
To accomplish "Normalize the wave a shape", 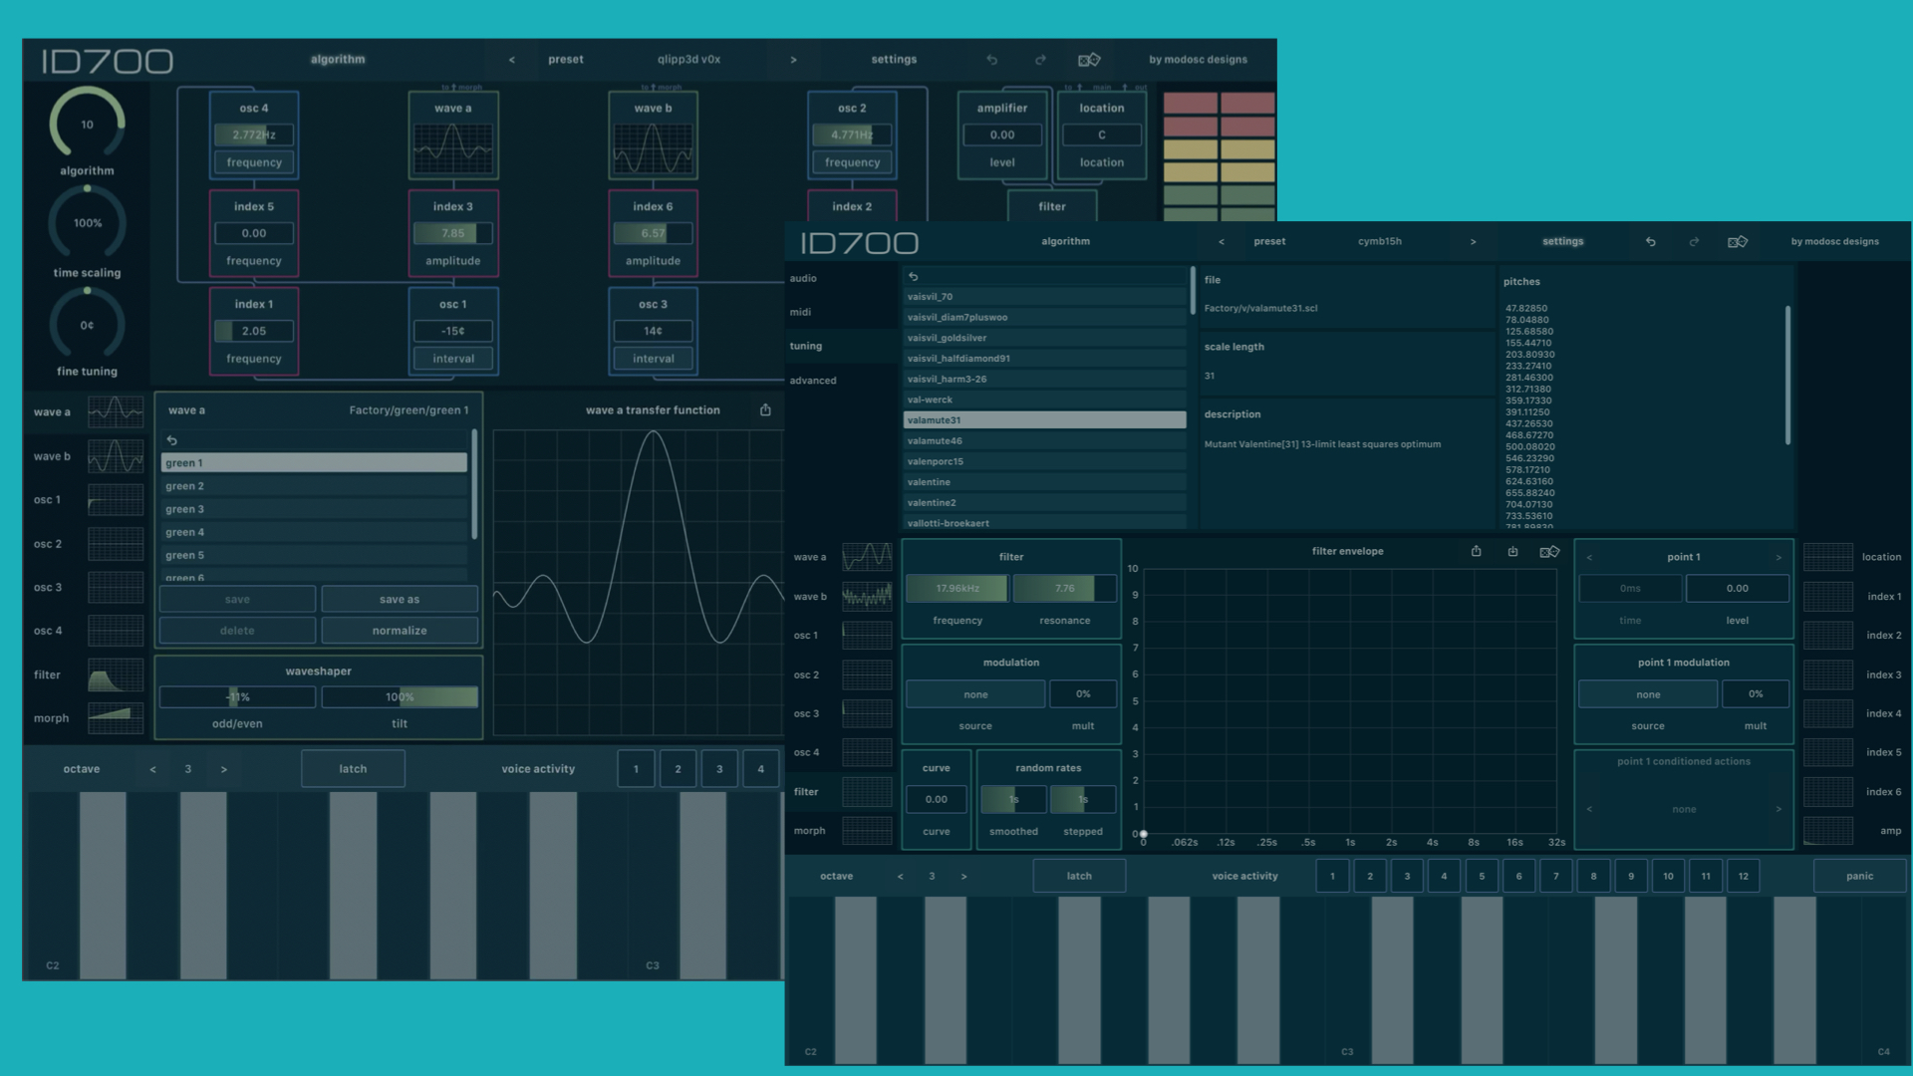I will tap(400, 630).
